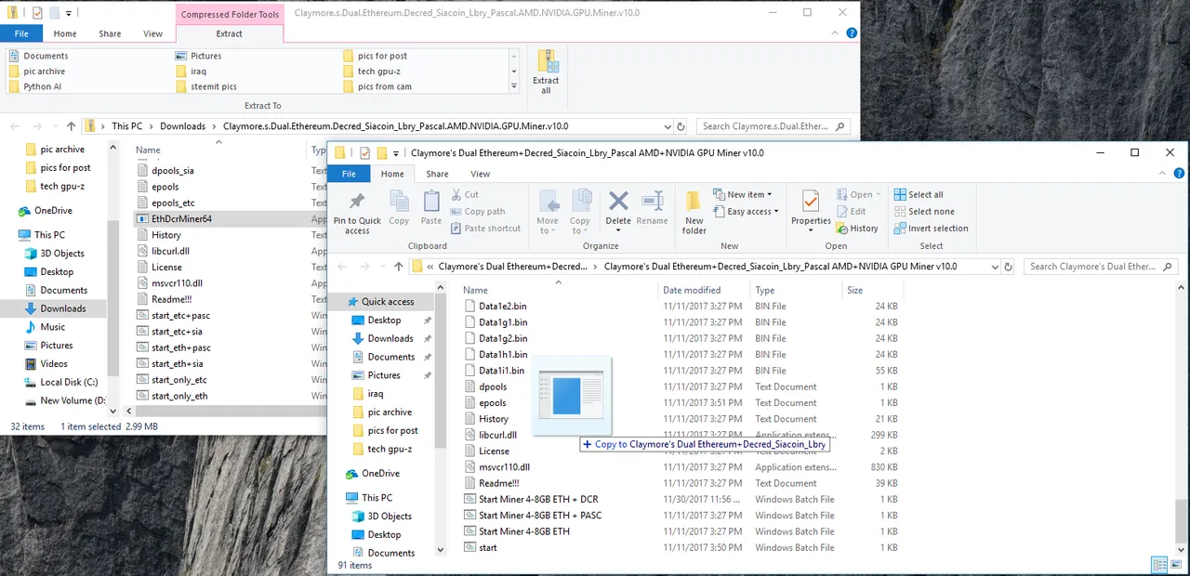Click the Properties icon
1190x576 pixels.
point(811,202)
